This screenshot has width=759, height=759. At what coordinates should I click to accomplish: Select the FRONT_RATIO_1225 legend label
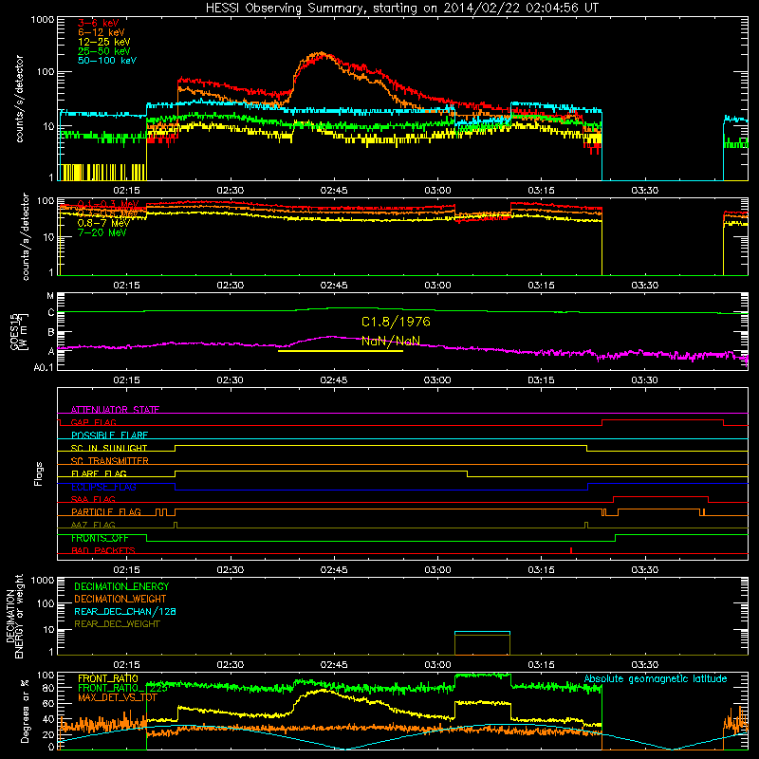[122, 688]
